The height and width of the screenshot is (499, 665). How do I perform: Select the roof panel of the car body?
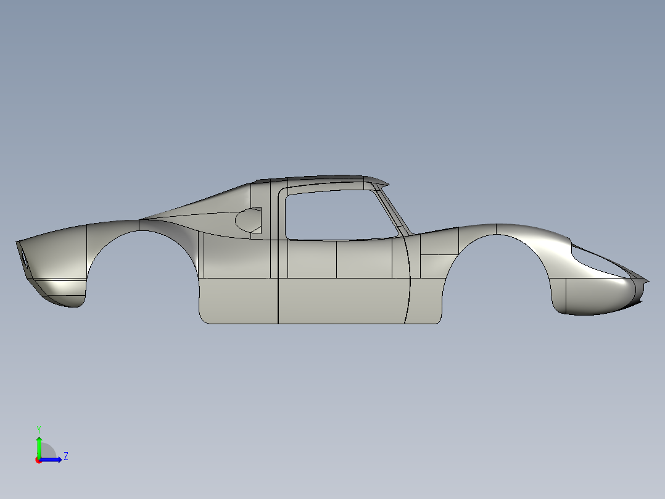[321, 178]
